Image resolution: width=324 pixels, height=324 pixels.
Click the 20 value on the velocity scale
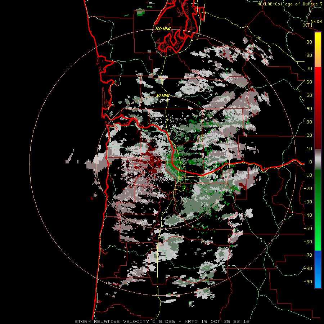click(x=309, y=135)
